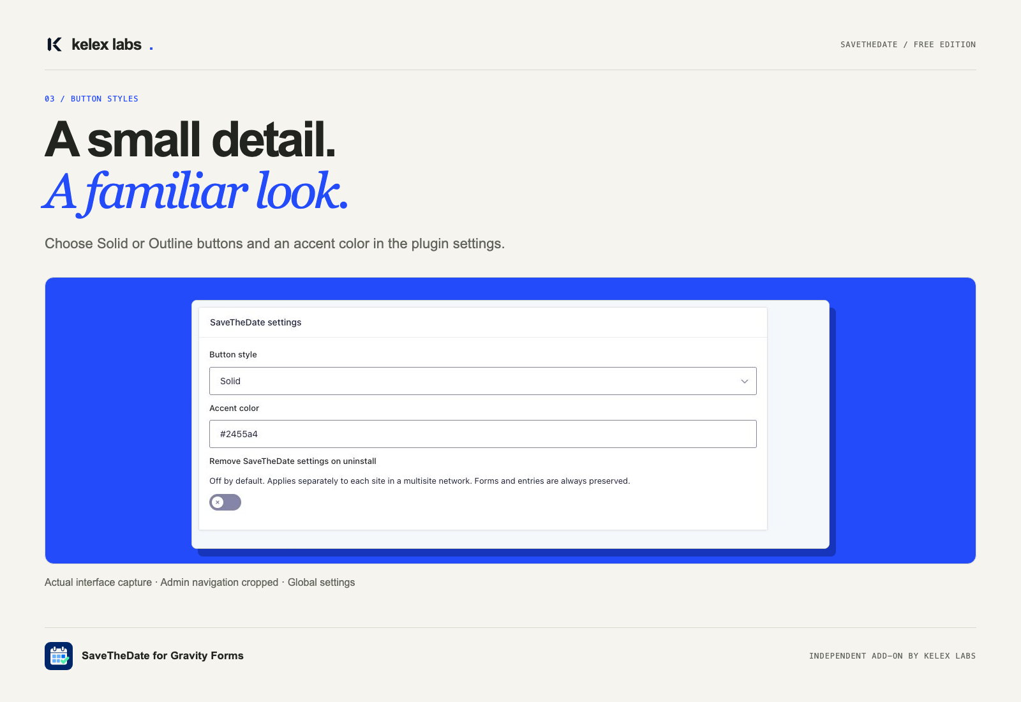Click the '03 / BUTTON STYLES' label
Screen dimensions: 1021x702
(x=91, y=99)
